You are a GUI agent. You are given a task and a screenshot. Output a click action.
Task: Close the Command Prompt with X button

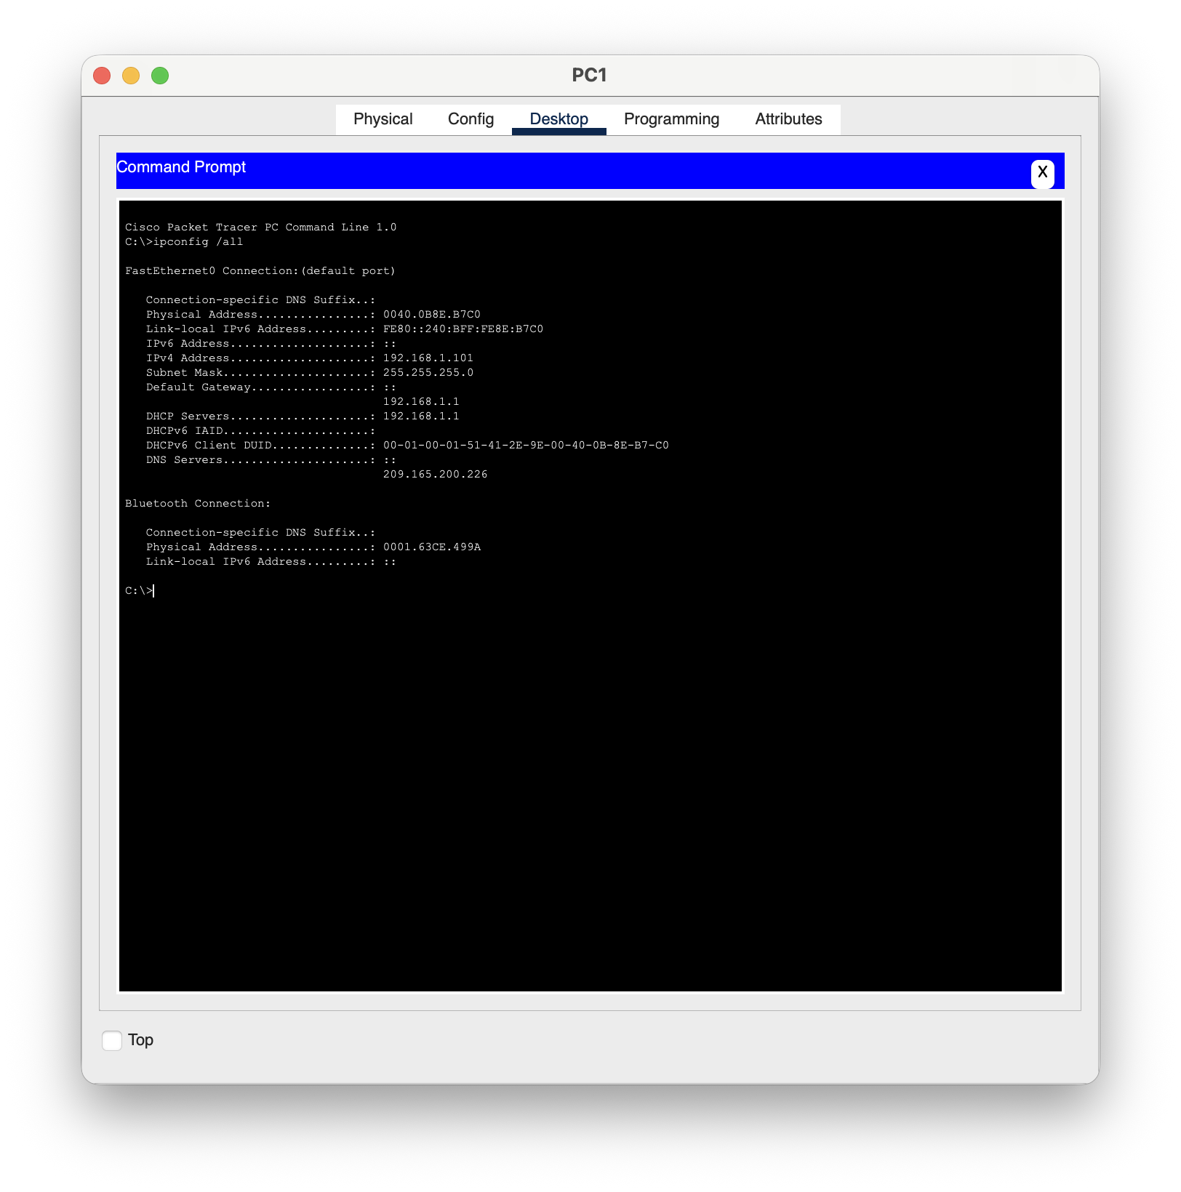1042,173
